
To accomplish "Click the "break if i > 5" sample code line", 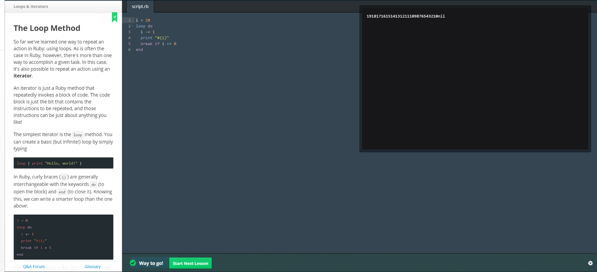I will [36, 248].
